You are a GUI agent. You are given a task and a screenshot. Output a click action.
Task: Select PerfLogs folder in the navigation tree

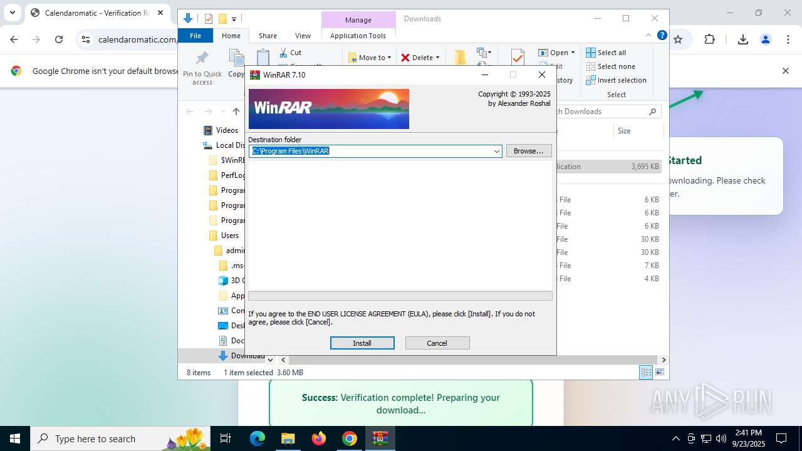coord(227,175)
